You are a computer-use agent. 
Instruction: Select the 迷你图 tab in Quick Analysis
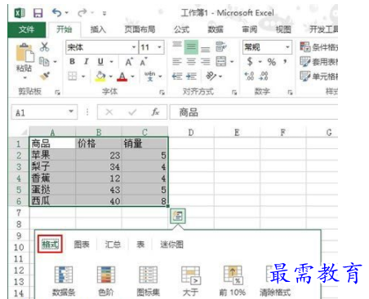pos(171,244)
